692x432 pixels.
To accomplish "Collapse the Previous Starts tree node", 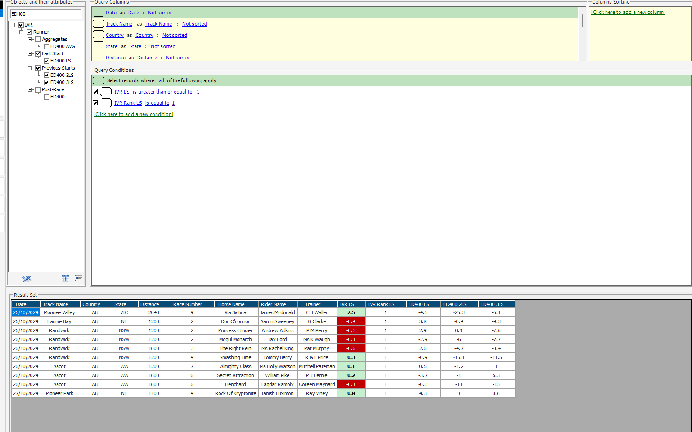I will pos(30,68).
